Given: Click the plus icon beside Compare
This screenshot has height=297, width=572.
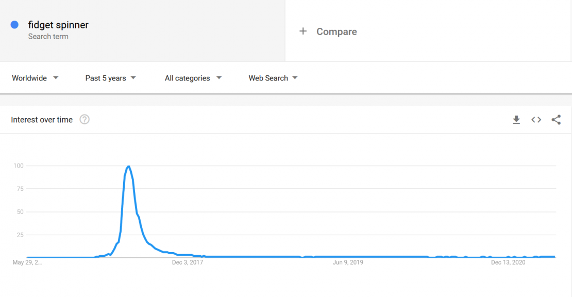Looking at the screenshot, I should click(303, 31).
